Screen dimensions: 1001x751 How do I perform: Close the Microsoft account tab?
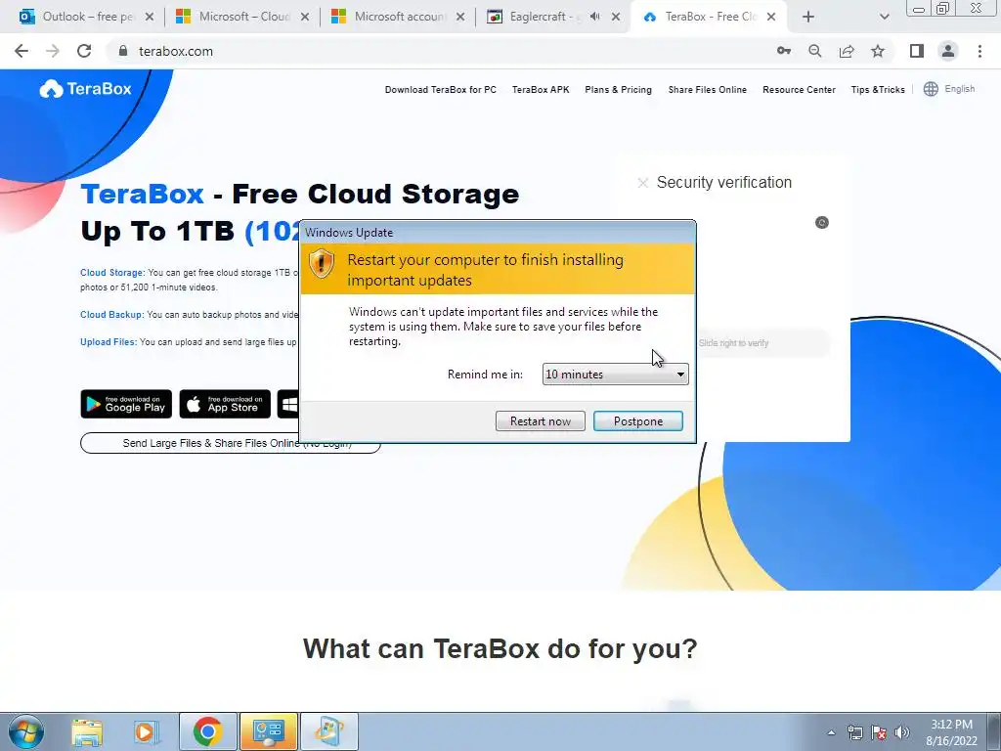pyautogui.click(x=460, y=18)
